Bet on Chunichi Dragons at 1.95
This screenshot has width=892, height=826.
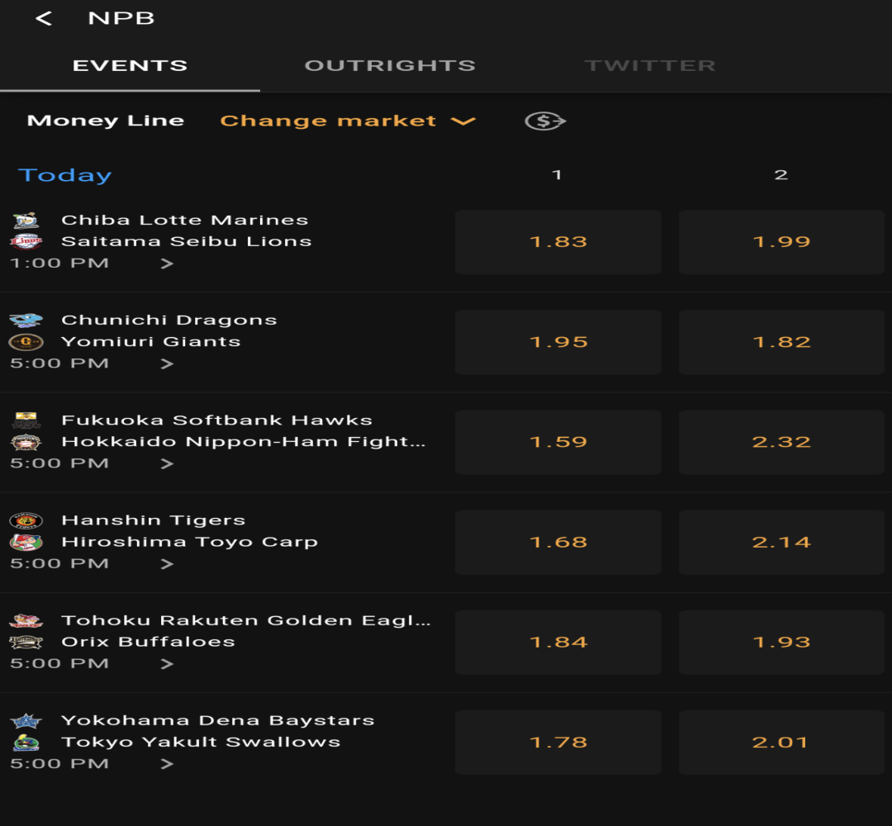pos(558,343)
